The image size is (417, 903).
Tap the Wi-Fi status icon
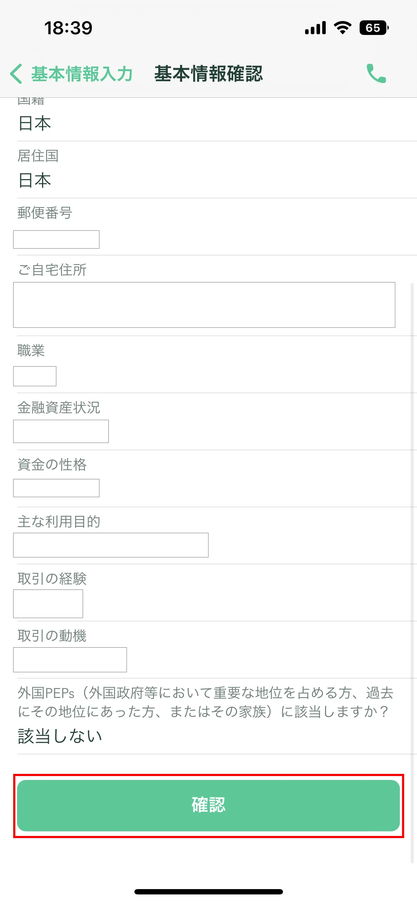[343, 28]
